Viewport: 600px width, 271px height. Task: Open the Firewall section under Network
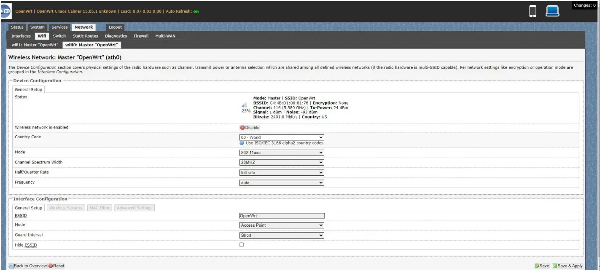pyautogui.click(x=141, y=36)
